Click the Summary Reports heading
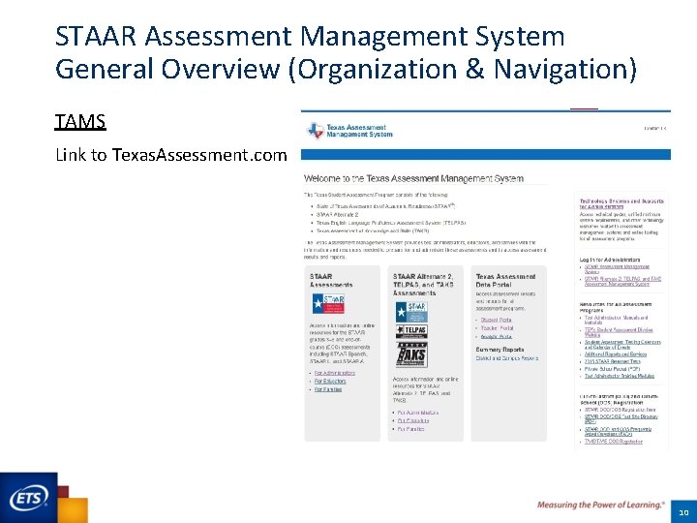Viewport: 697px width, 523px height. [500, 350]
